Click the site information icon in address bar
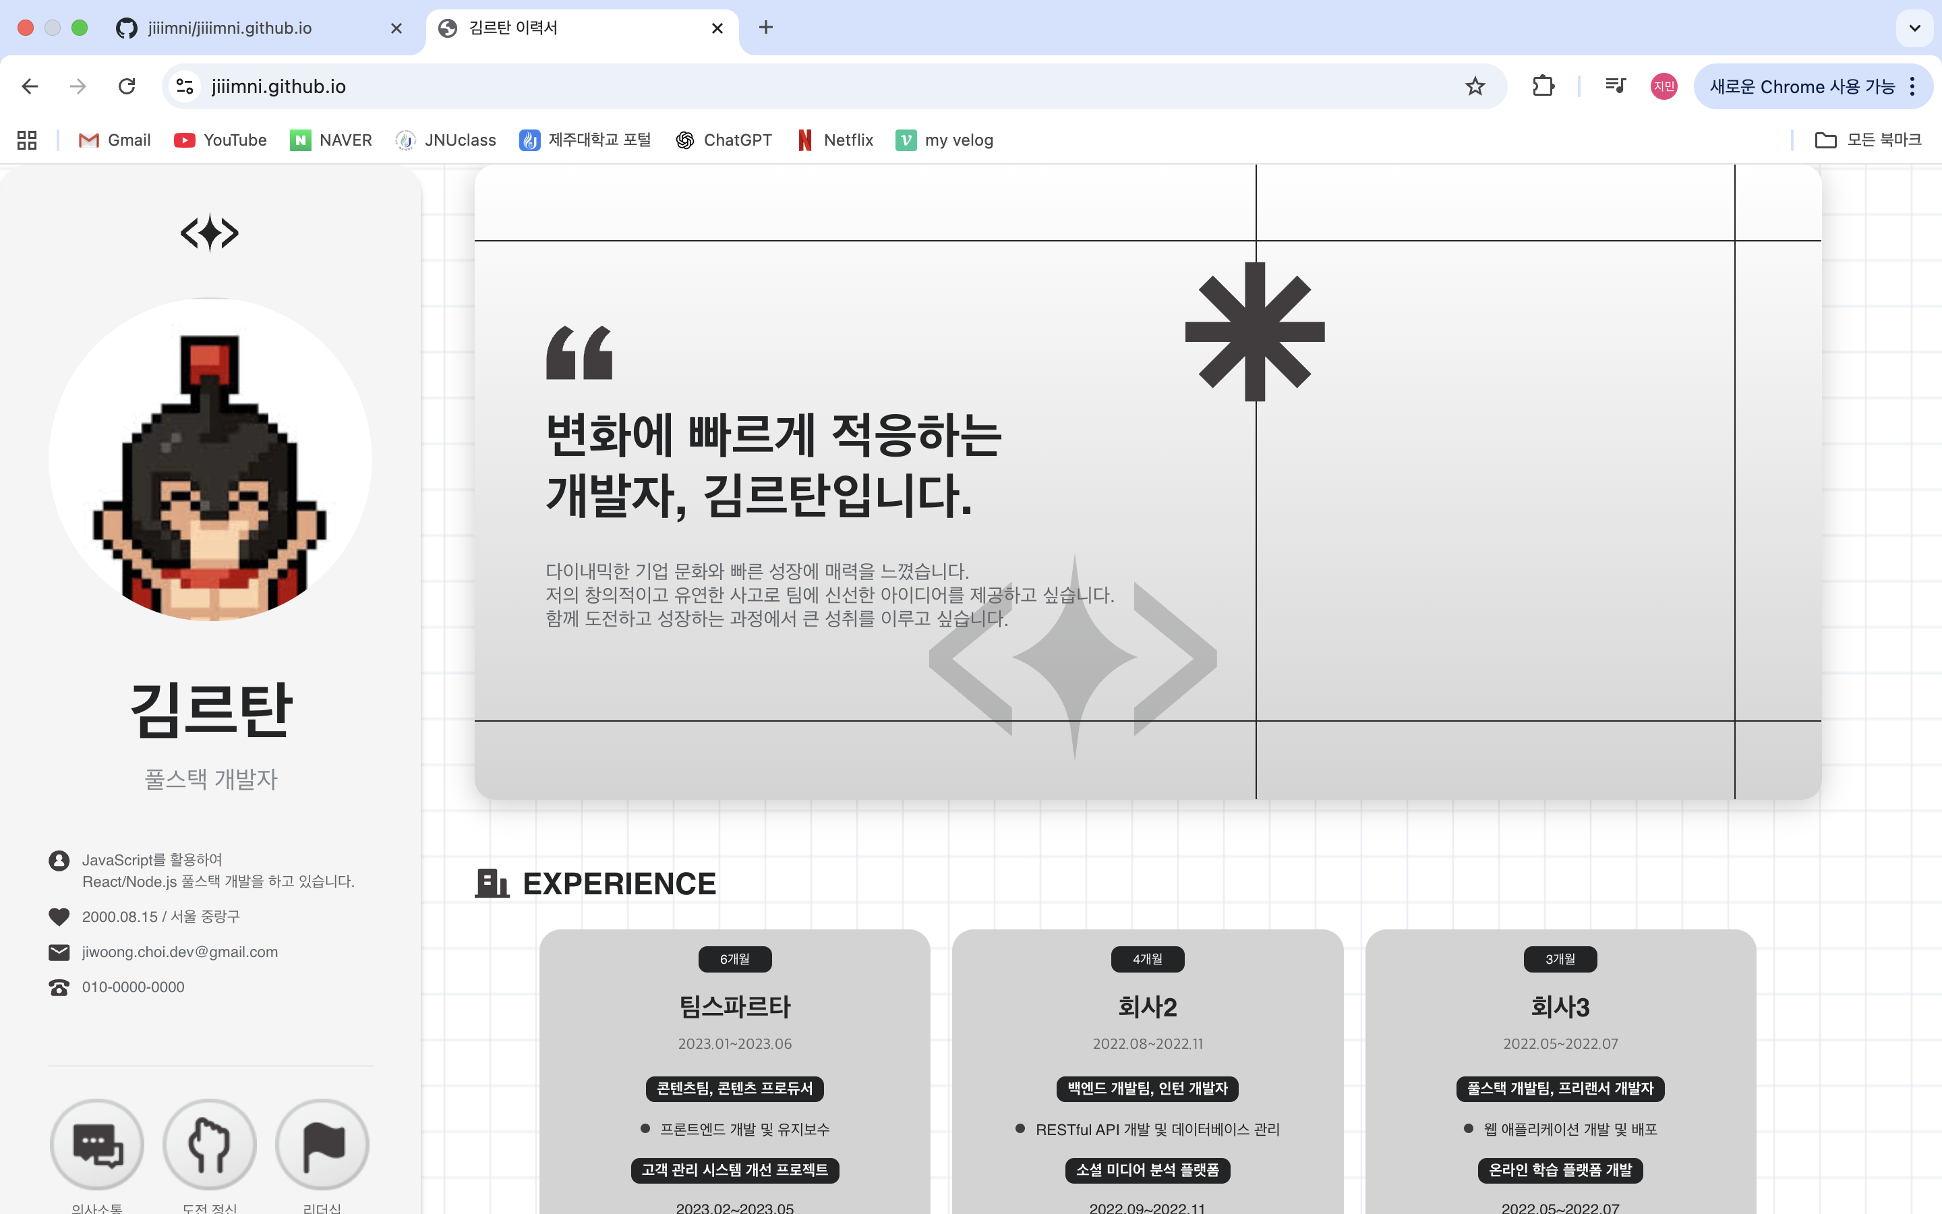The height and width of the screenshot is (1214, 1942). tap(185, 86)
